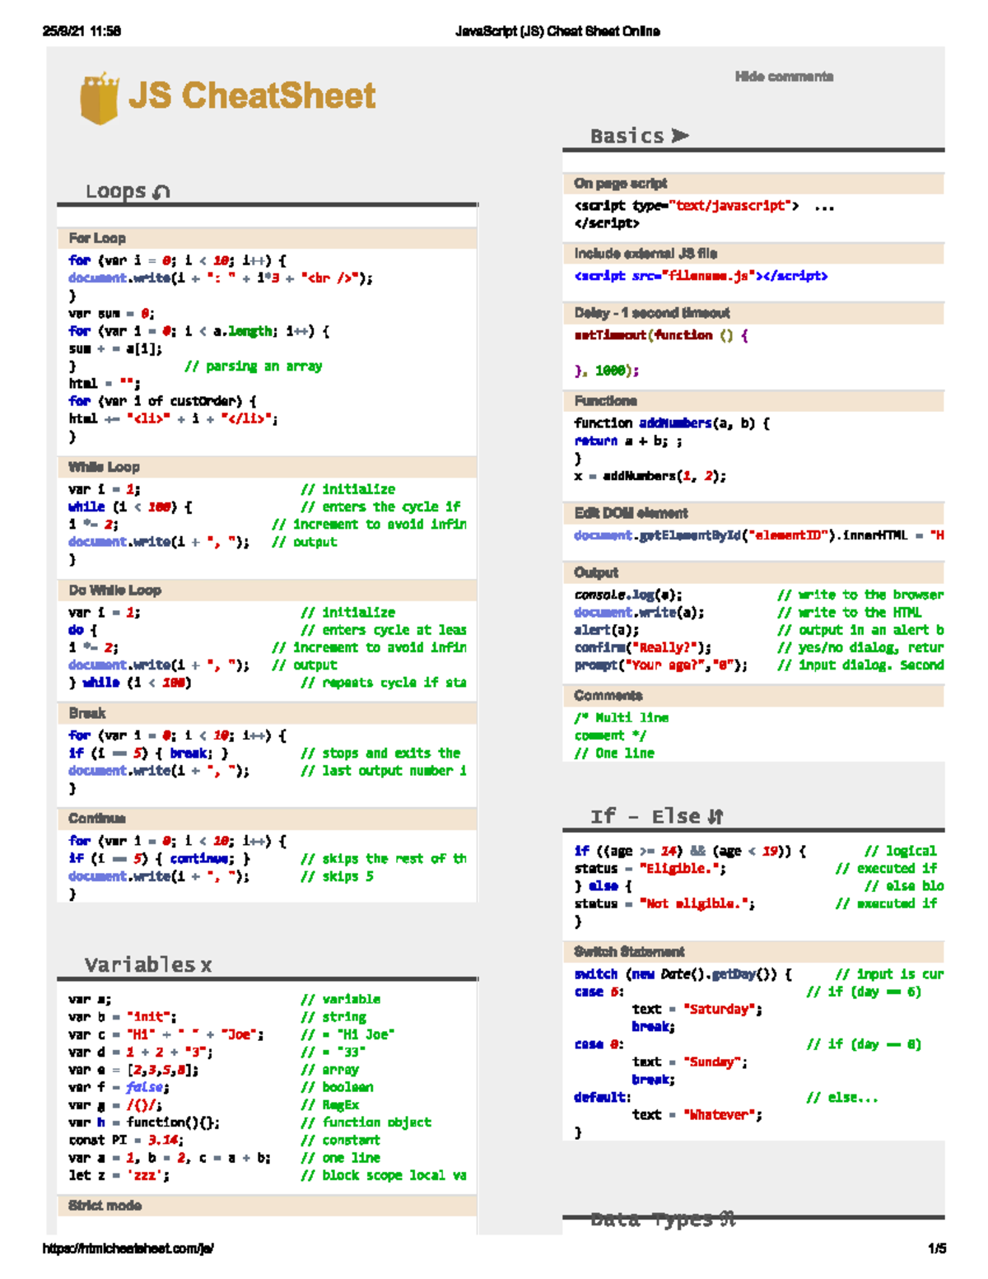Select the Variables section heading
This screenshot has width=988, height=1279.
click(x=140, y=964)
